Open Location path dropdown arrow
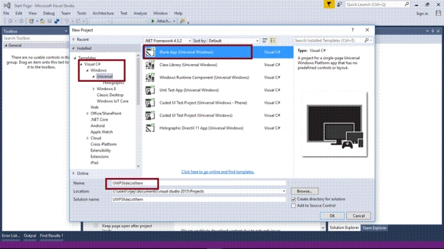444x249 pixels. click(x=283, y=191)
